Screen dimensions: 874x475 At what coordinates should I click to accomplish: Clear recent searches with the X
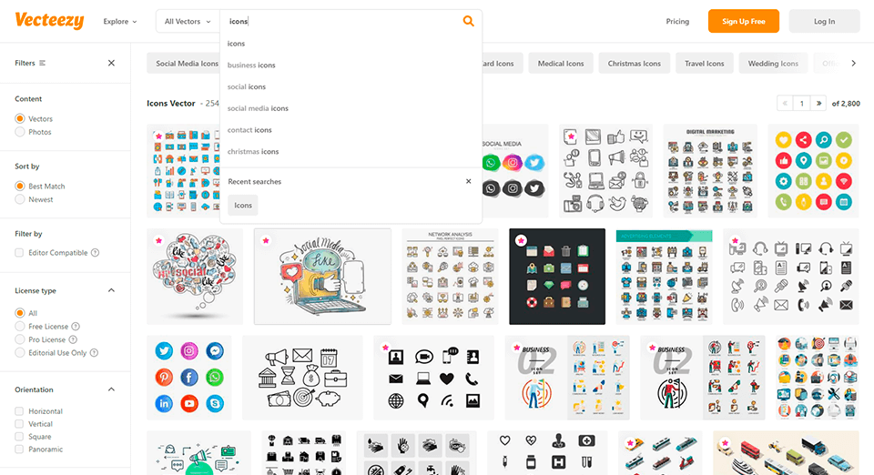[469, 181]
